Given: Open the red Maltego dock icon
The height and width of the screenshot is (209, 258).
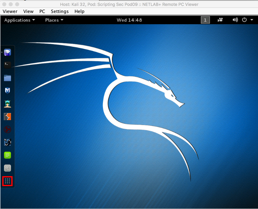Looking at the screenshot, I should click(x=7, y=129).
